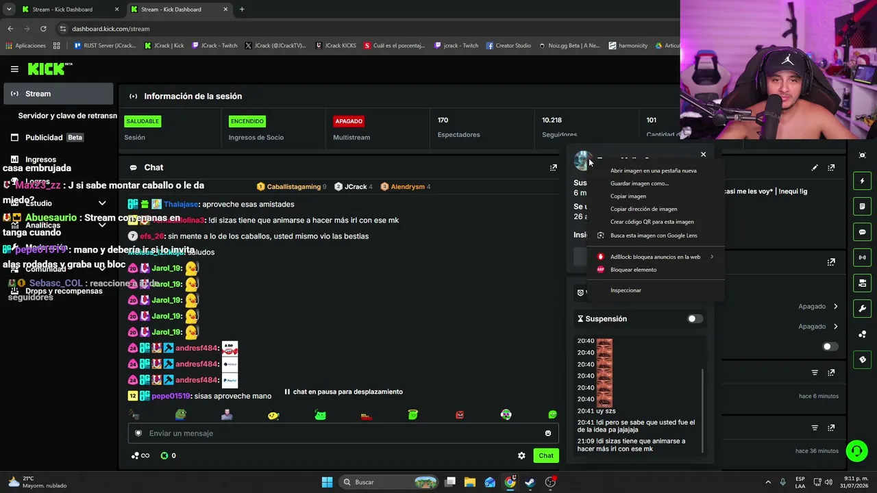The width and height of the screenshot is (877, 493).
Task: Open the 'JCrack | Kick' bookmark
Action: tap(164, 46)
